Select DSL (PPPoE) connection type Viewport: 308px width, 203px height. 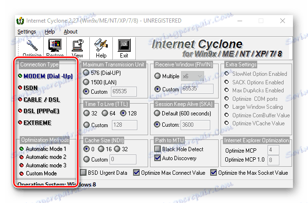click(39, 111)
